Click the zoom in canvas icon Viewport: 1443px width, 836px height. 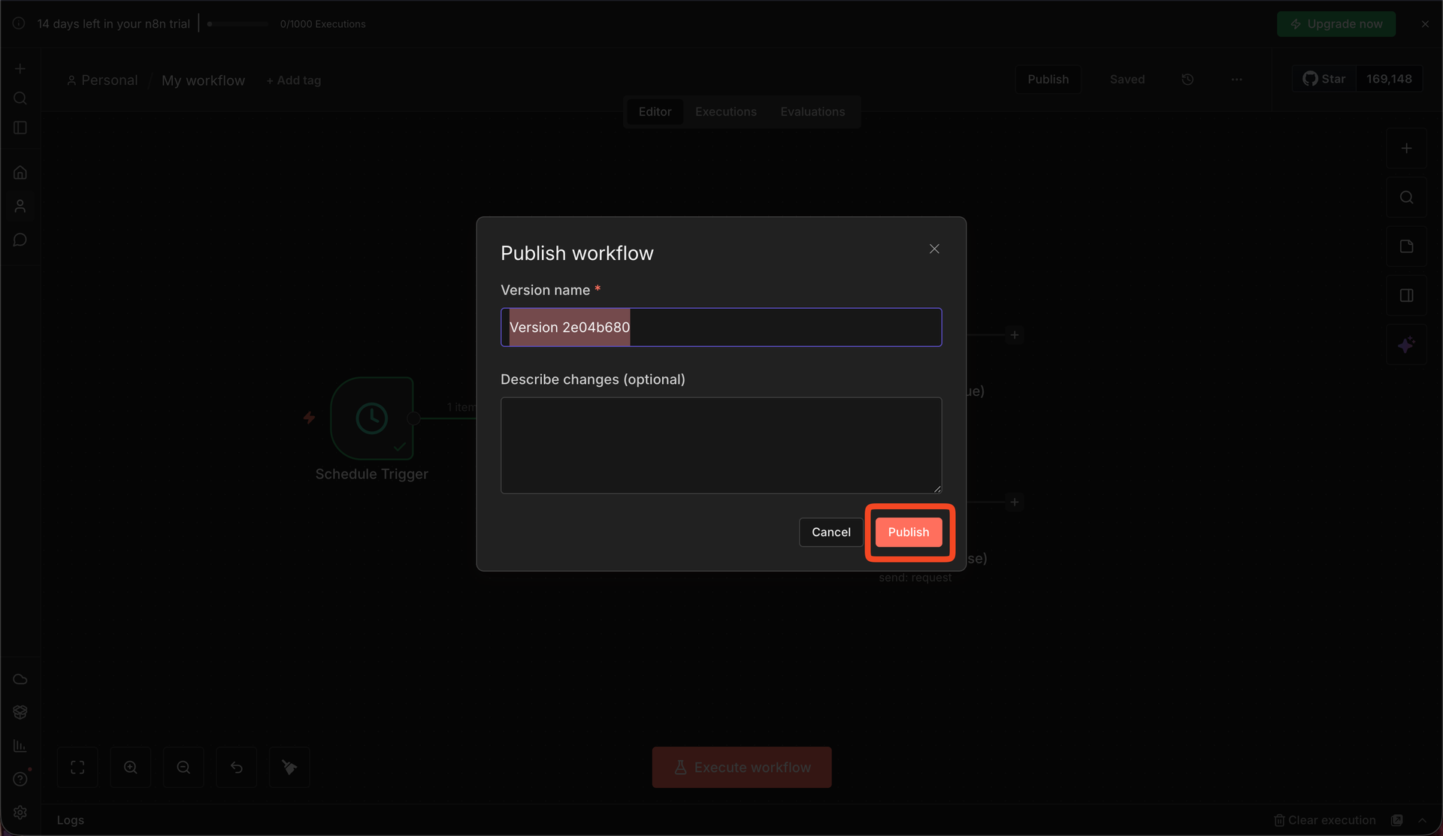131,767
